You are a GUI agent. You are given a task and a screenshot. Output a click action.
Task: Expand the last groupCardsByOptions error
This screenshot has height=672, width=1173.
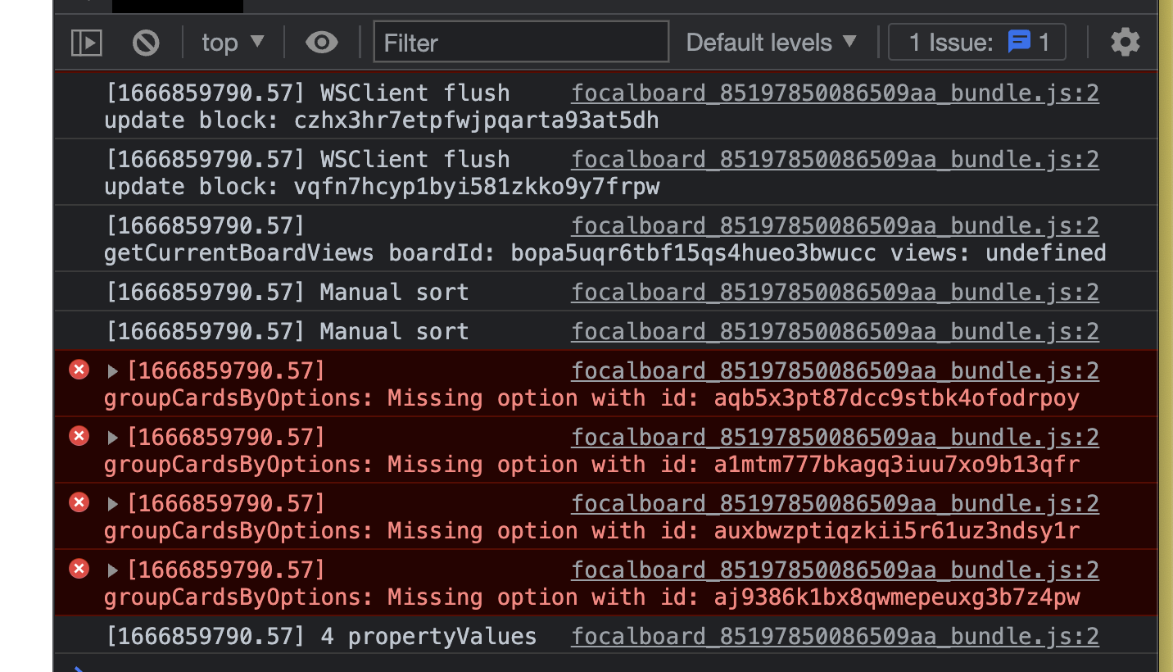point(113,569)
